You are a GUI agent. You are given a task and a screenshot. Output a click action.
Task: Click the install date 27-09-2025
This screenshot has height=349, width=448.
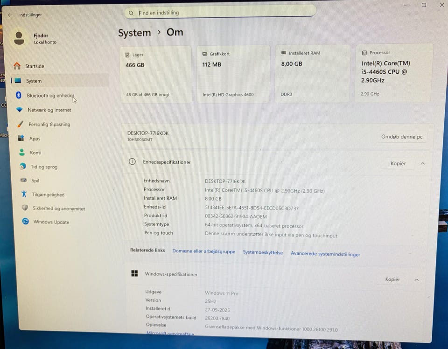coord(217,310)
